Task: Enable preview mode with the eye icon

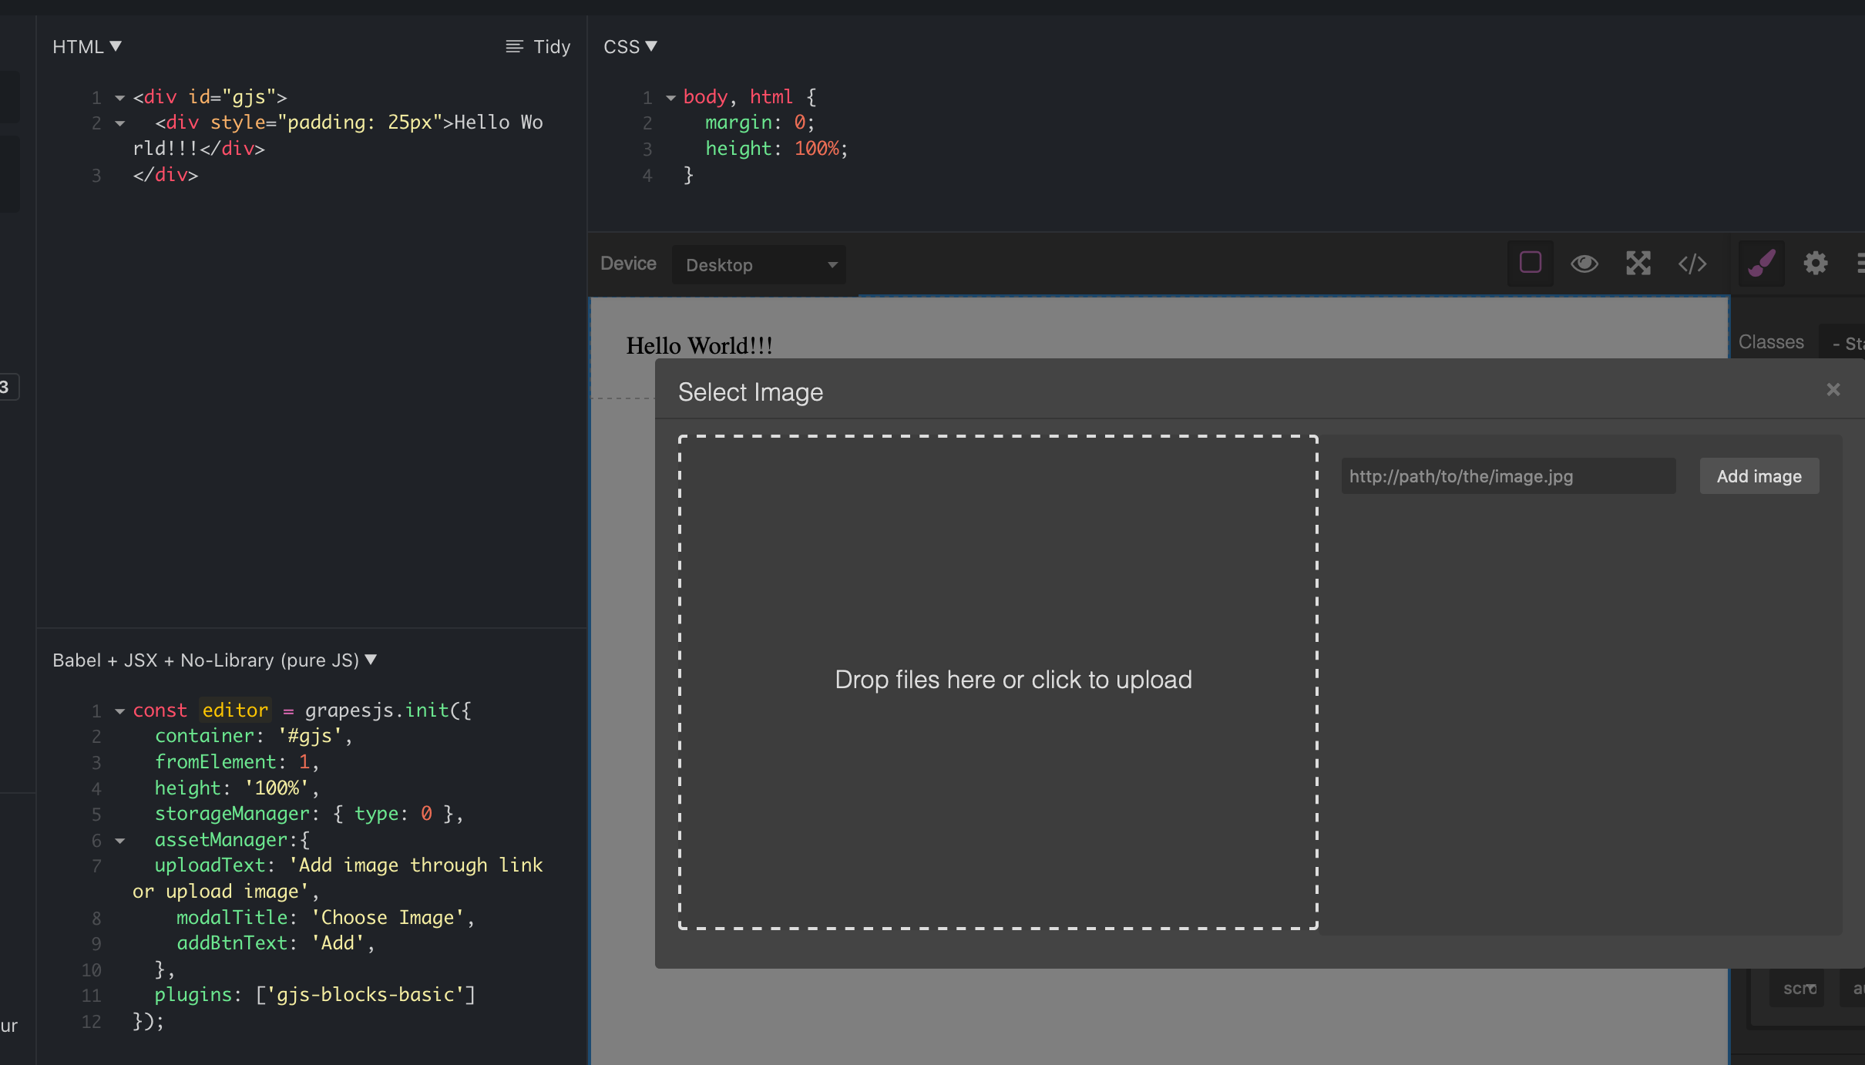Action: (x=1584, y=264)
